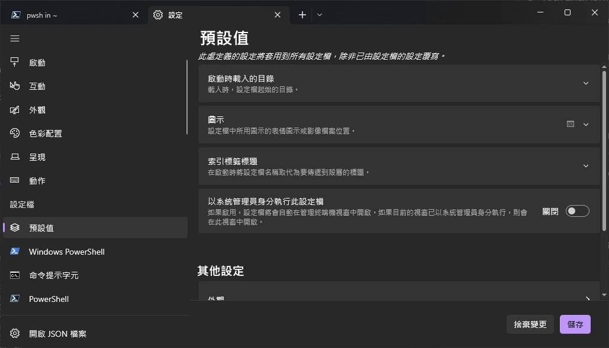609x348 pixels.
Task: Select the 命令提示字元 profile
Action: (53, 275)
